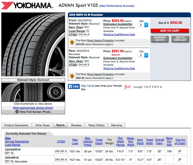Click the rear tire Road Hazard badge icon

coord(72,76)
